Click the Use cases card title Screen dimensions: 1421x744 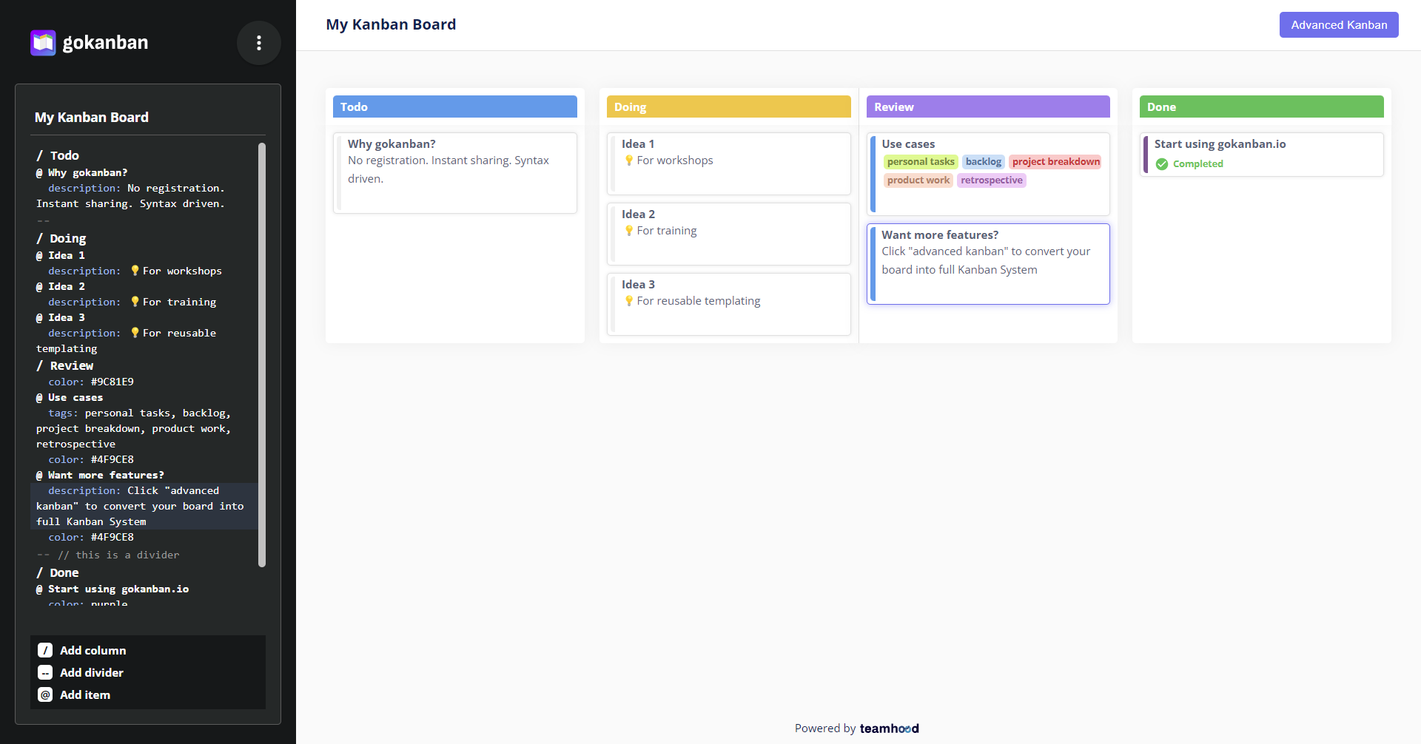coord(908,143)
